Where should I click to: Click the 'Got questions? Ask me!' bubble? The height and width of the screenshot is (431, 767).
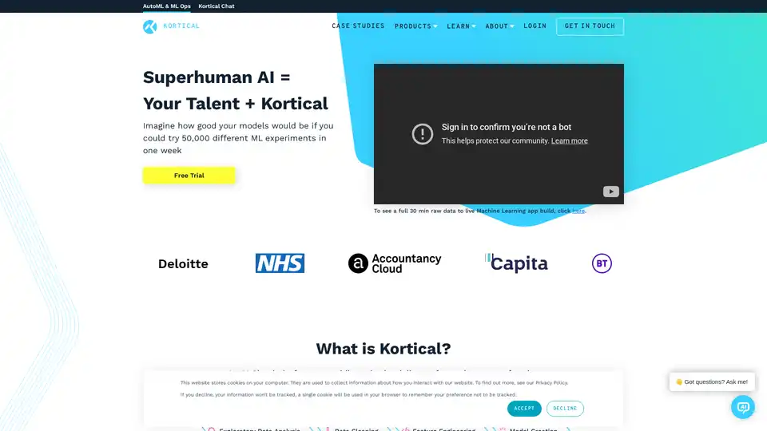(712, 382)
